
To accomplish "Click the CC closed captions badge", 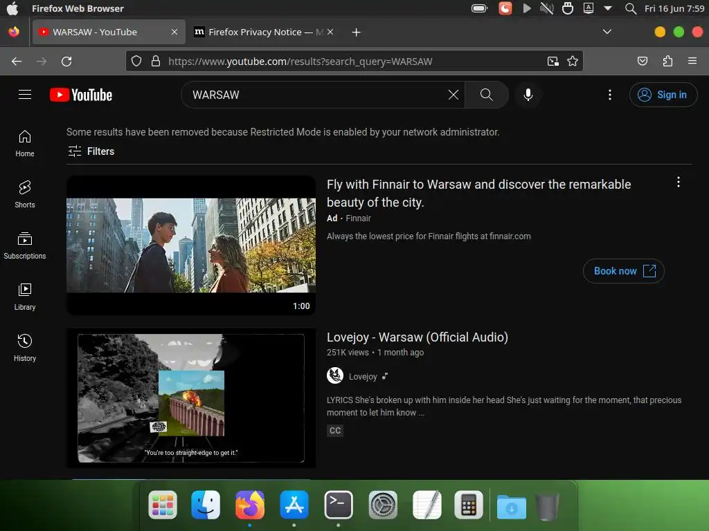I will [x=334, y=430].
